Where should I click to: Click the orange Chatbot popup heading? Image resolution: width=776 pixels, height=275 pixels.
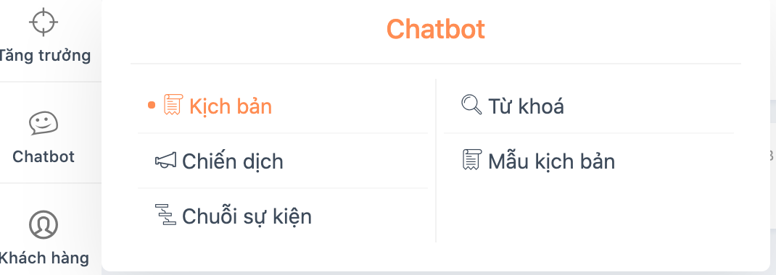coord(436,29)
